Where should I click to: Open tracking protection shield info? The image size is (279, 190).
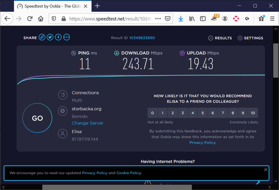(54, 19)
